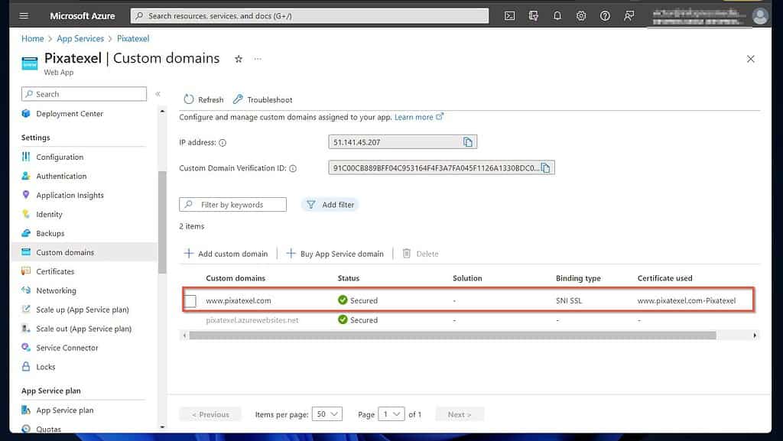The width and height of the screenshot is (783, 441).
Task: Click table horizontal scrollbar right arrow
Action: tap(755, 336)
